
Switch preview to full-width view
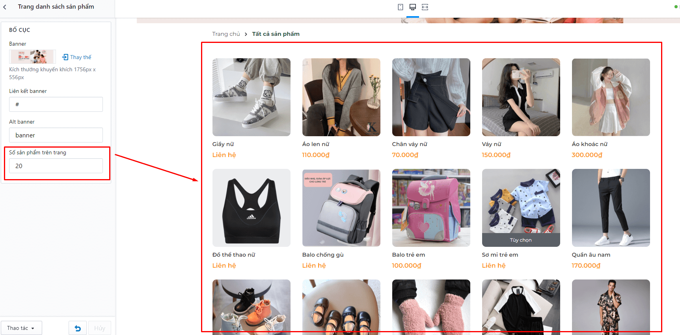(425, 7)
